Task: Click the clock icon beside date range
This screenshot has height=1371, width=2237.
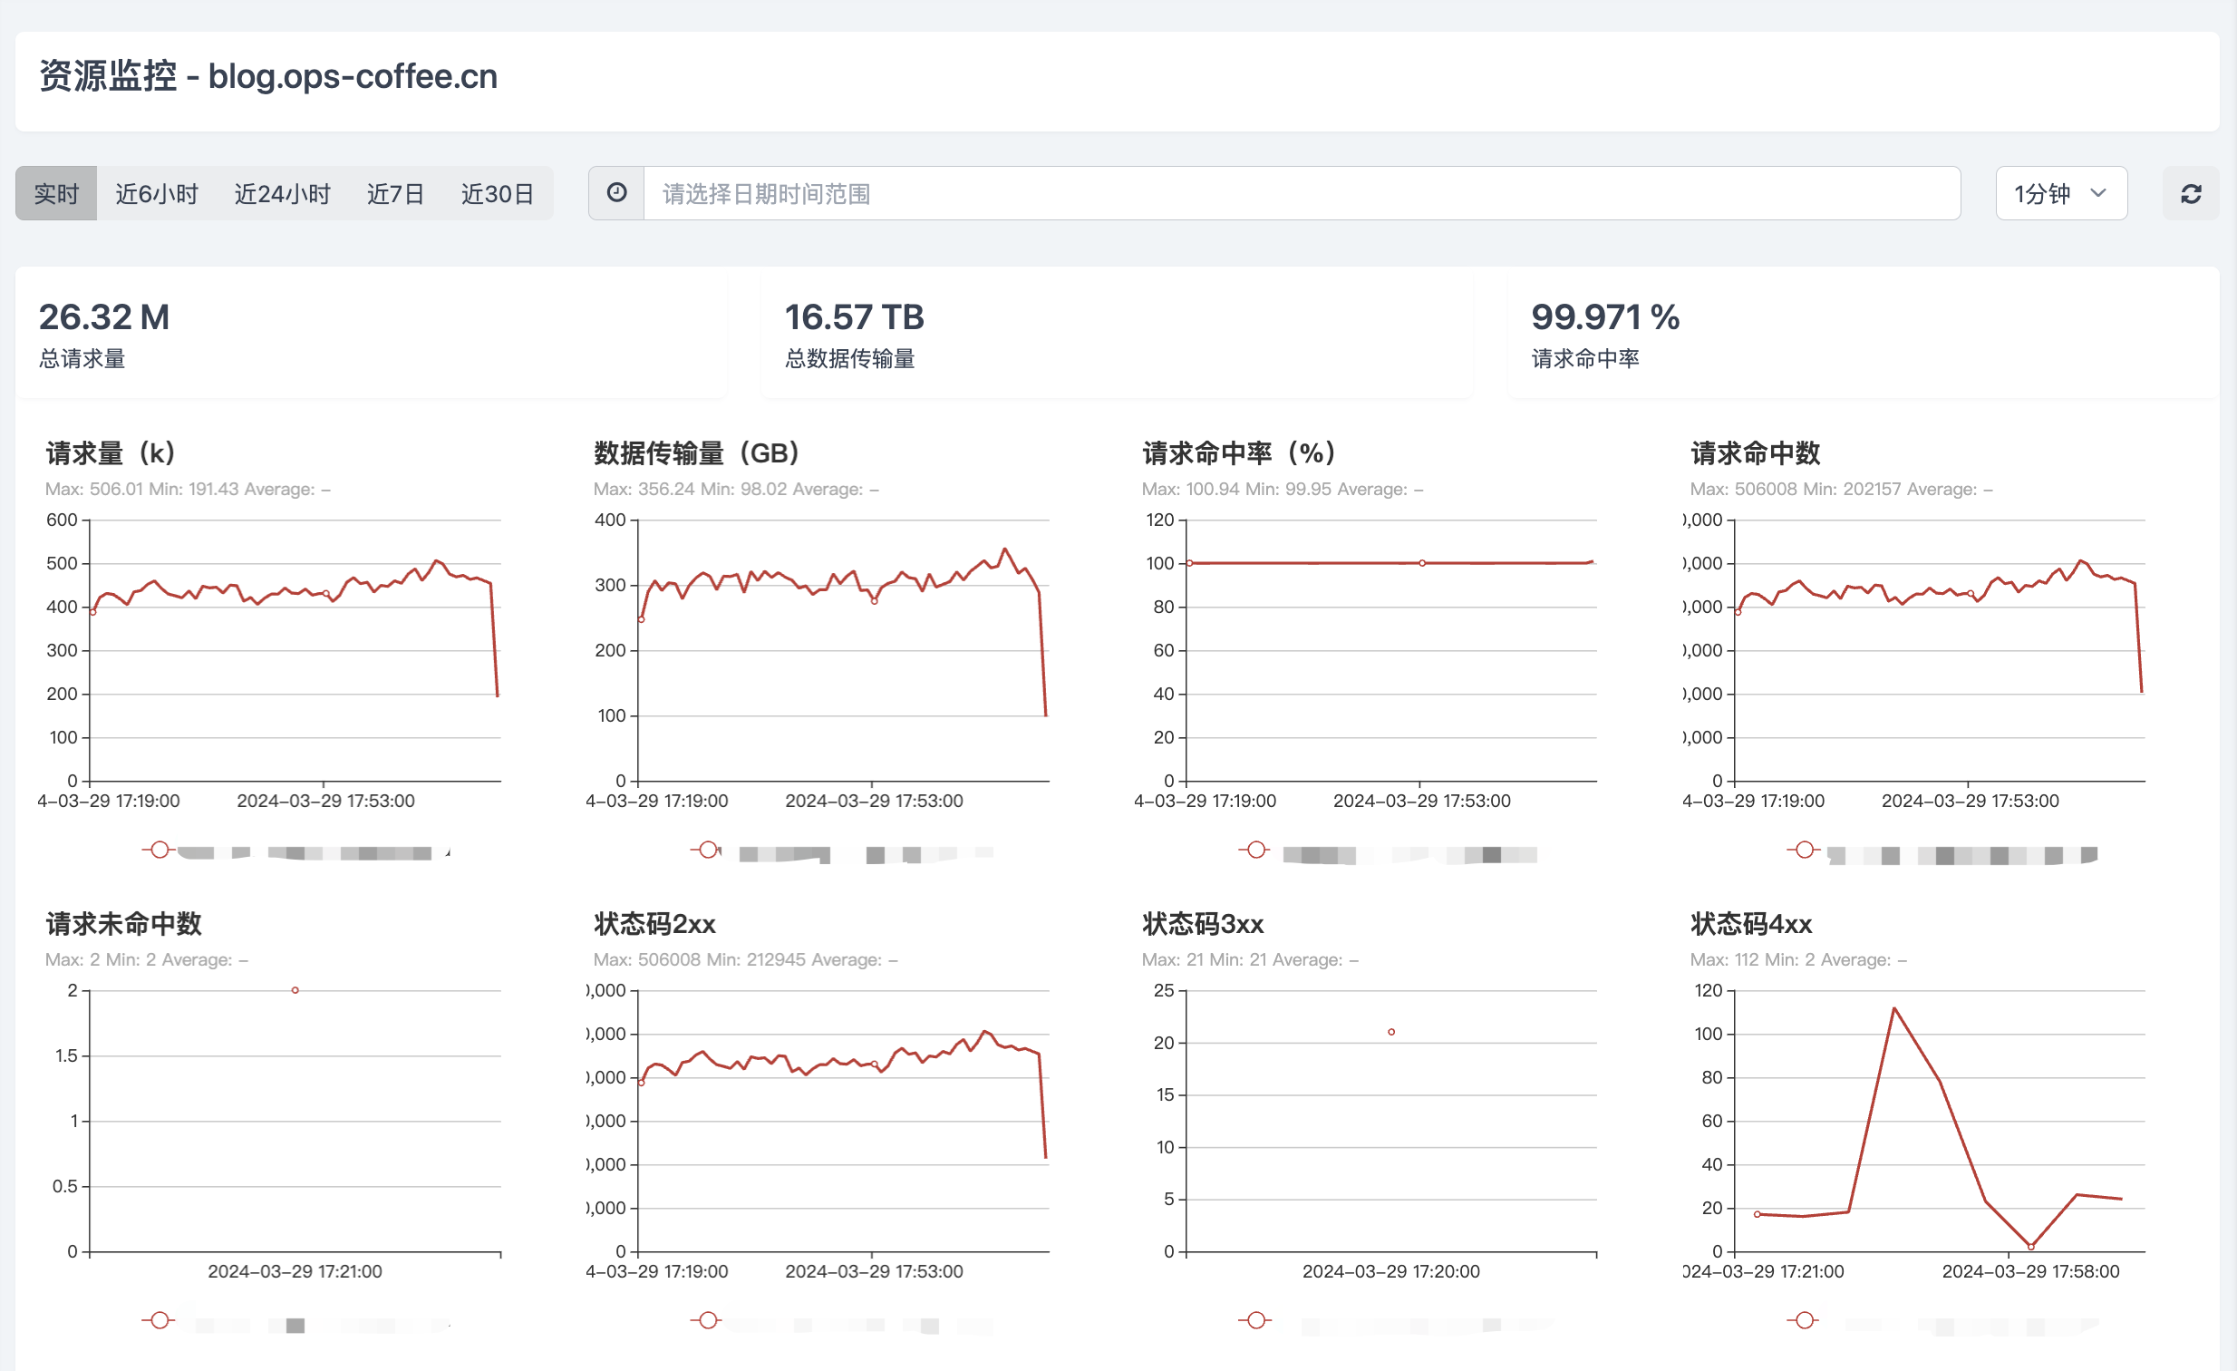Action: click(616, 192)
